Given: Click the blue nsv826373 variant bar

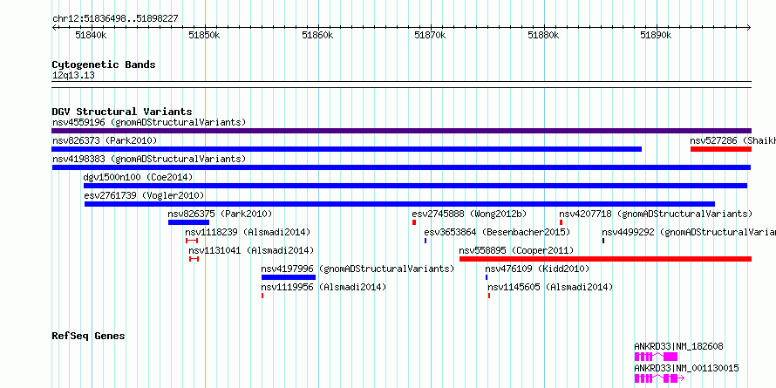Looking at the screenshot, I should point(346,149).
